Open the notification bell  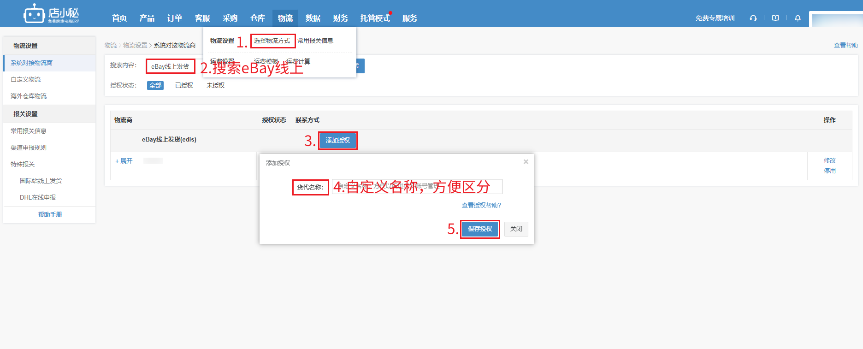[798, 18]
